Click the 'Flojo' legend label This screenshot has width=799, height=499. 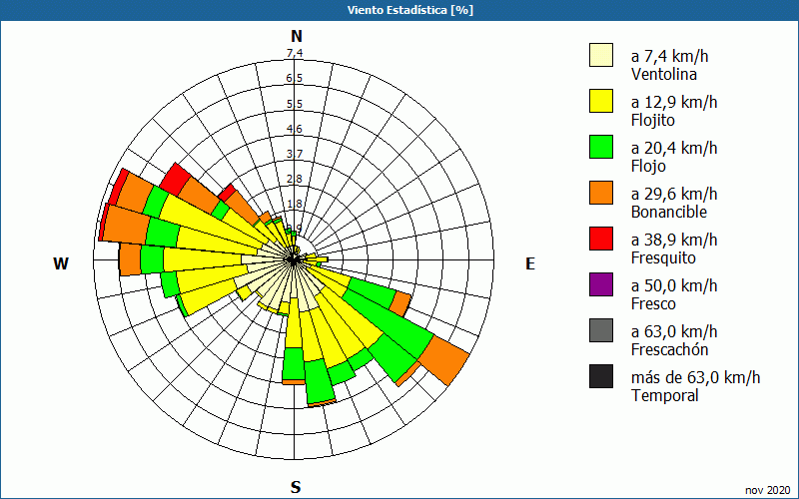click(x=648, y=166)
